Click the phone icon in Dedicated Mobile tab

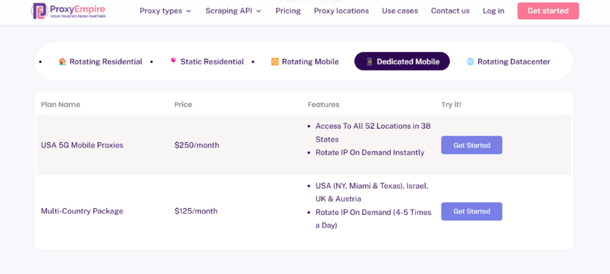coord(369,61)
